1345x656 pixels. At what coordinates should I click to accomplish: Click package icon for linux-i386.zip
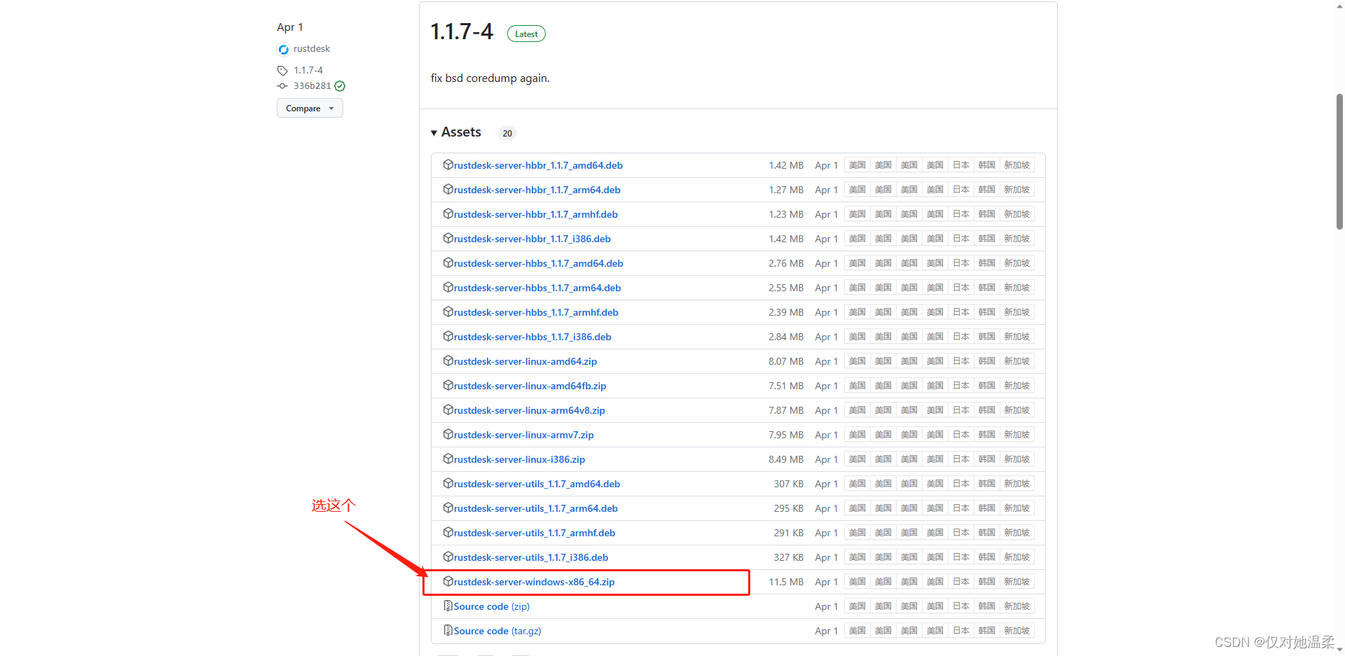(x=448, y=459)
